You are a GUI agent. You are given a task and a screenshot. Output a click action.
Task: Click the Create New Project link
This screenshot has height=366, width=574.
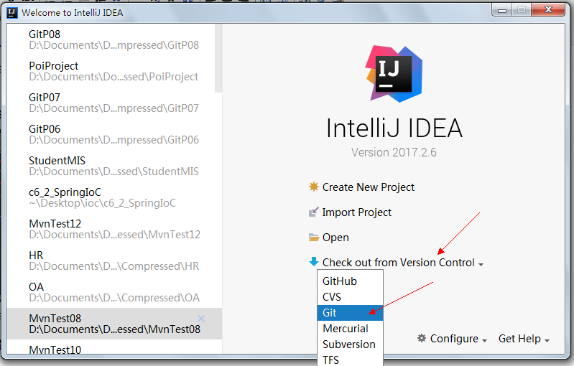pyautogui.click(x=368, y=187)
